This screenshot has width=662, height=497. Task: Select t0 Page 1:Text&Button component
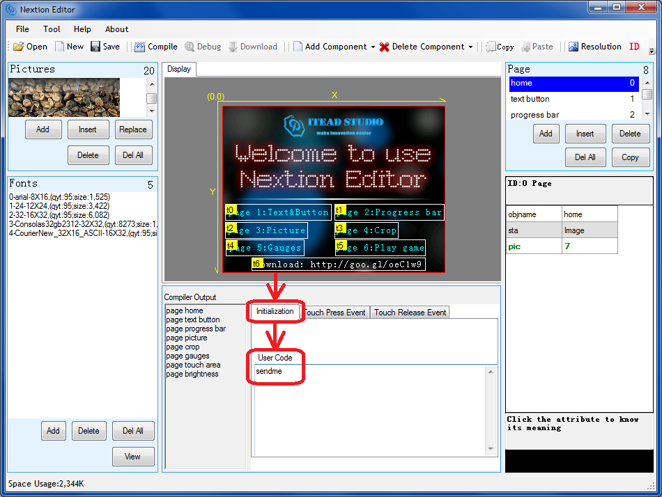[x=278, y=212]
